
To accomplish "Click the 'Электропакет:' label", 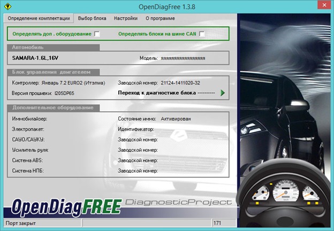I will [28, 129].
